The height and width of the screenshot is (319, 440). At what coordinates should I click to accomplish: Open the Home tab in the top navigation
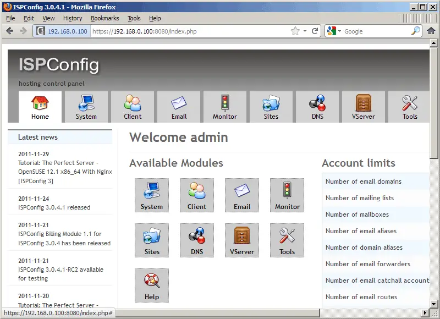click(x=40, y=107)
